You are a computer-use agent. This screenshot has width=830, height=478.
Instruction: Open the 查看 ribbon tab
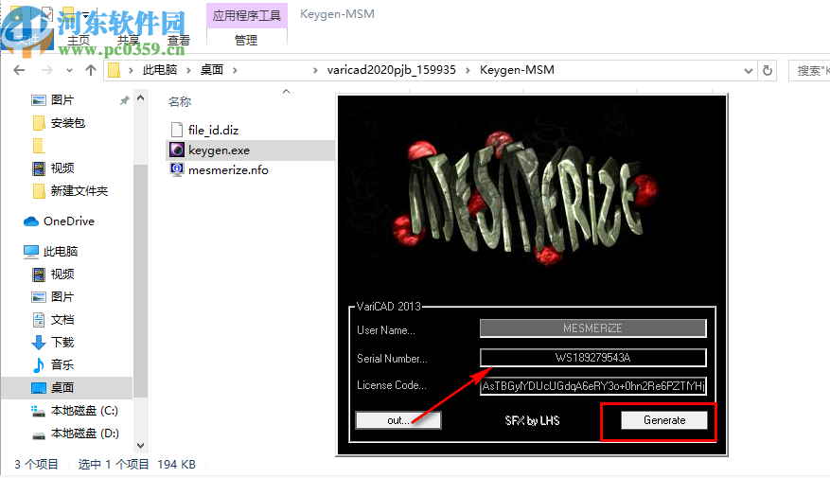(x=179, y=41)
